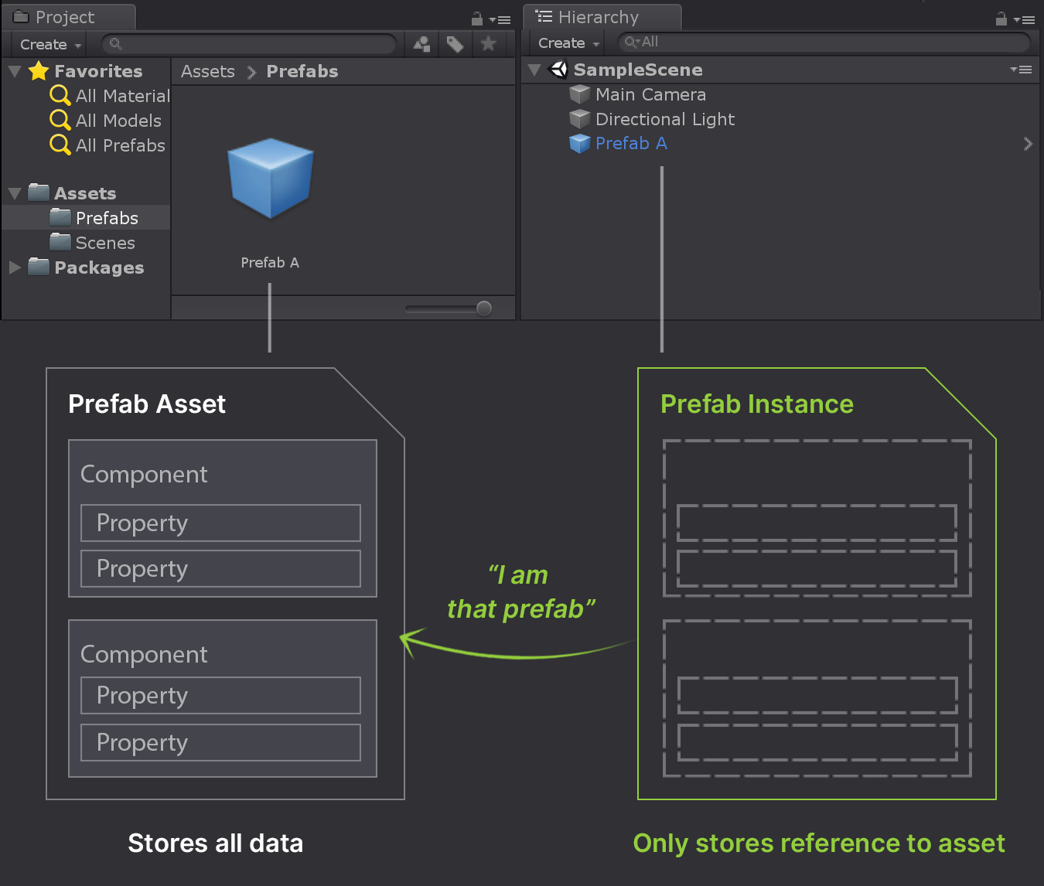1044x886 pixels.
Task: Click the All Prefabs saved search
Action: pos(120,145)
